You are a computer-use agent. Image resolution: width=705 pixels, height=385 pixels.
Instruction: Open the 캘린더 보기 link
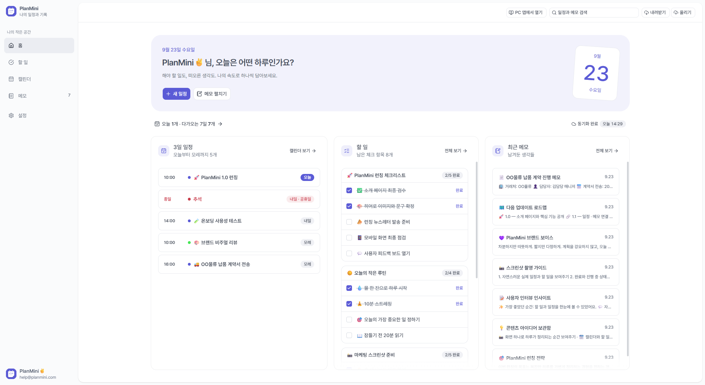[303, 151]
